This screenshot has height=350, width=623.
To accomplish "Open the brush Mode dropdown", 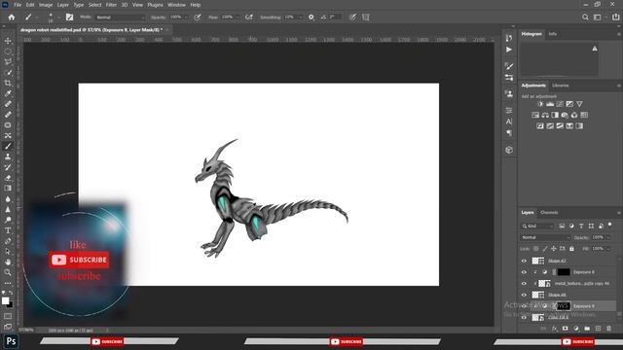I will pos(121,17).
